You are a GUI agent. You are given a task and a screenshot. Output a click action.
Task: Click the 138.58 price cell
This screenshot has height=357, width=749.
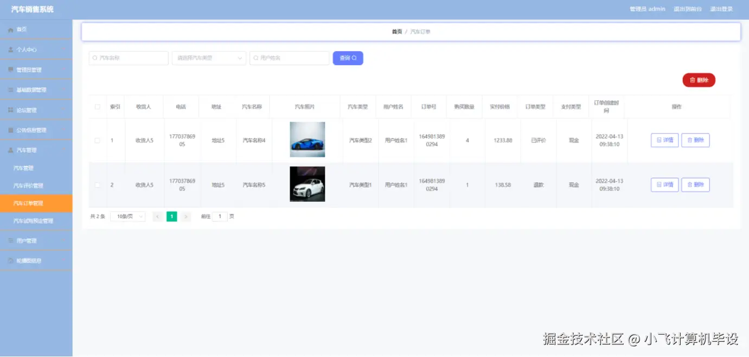coord(503,185)
